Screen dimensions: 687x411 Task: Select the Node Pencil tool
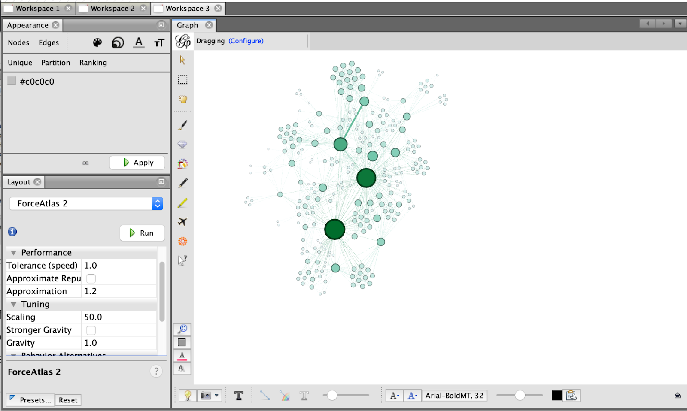click(x=182, y=183)
